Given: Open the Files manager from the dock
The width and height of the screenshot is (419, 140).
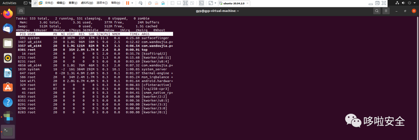Looking at the screenshot, I should click(8, 43).
